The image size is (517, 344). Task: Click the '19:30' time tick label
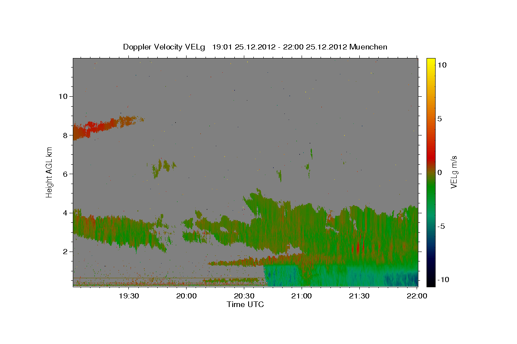tap(128, 296)
